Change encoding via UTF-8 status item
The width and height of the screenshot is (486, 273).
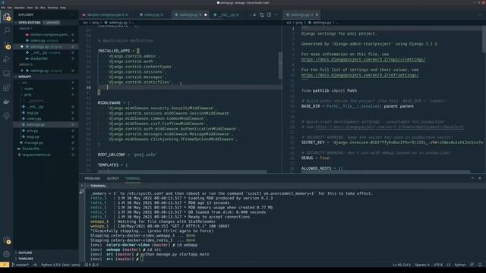pos(438,265)
